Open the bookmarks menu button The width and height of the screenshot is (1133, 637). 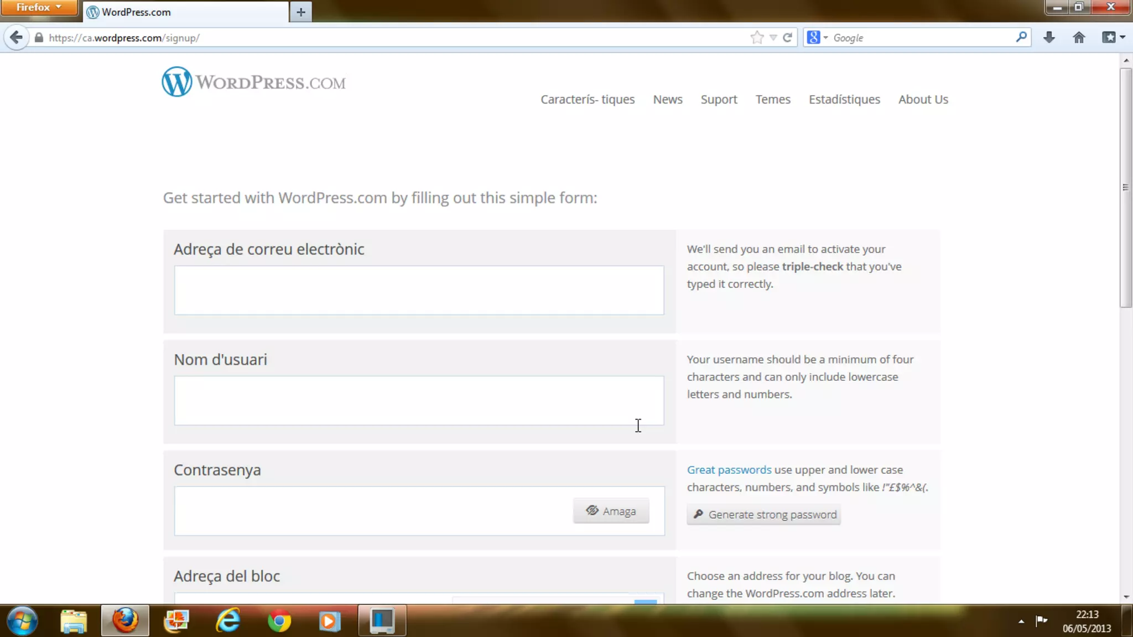[x=1113, y=38]
